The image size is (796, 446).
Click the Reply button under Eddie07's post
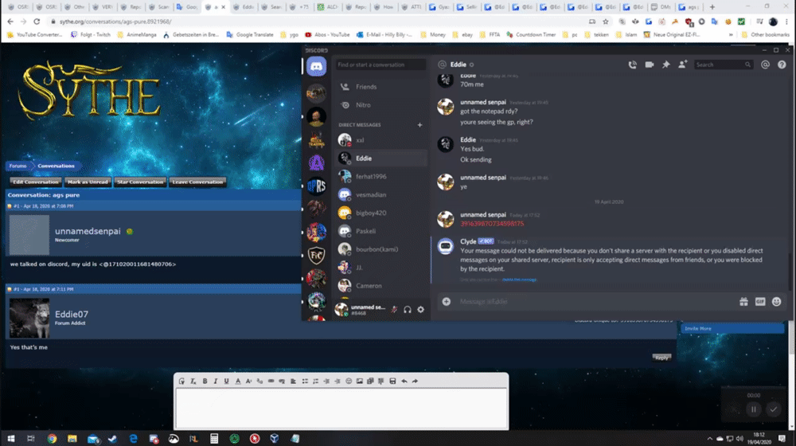click(661, 358)
